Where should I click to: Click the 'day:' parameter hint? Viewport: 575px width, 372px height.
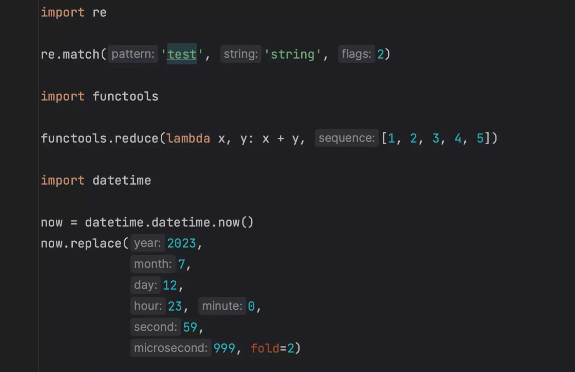tap(146, 285)
